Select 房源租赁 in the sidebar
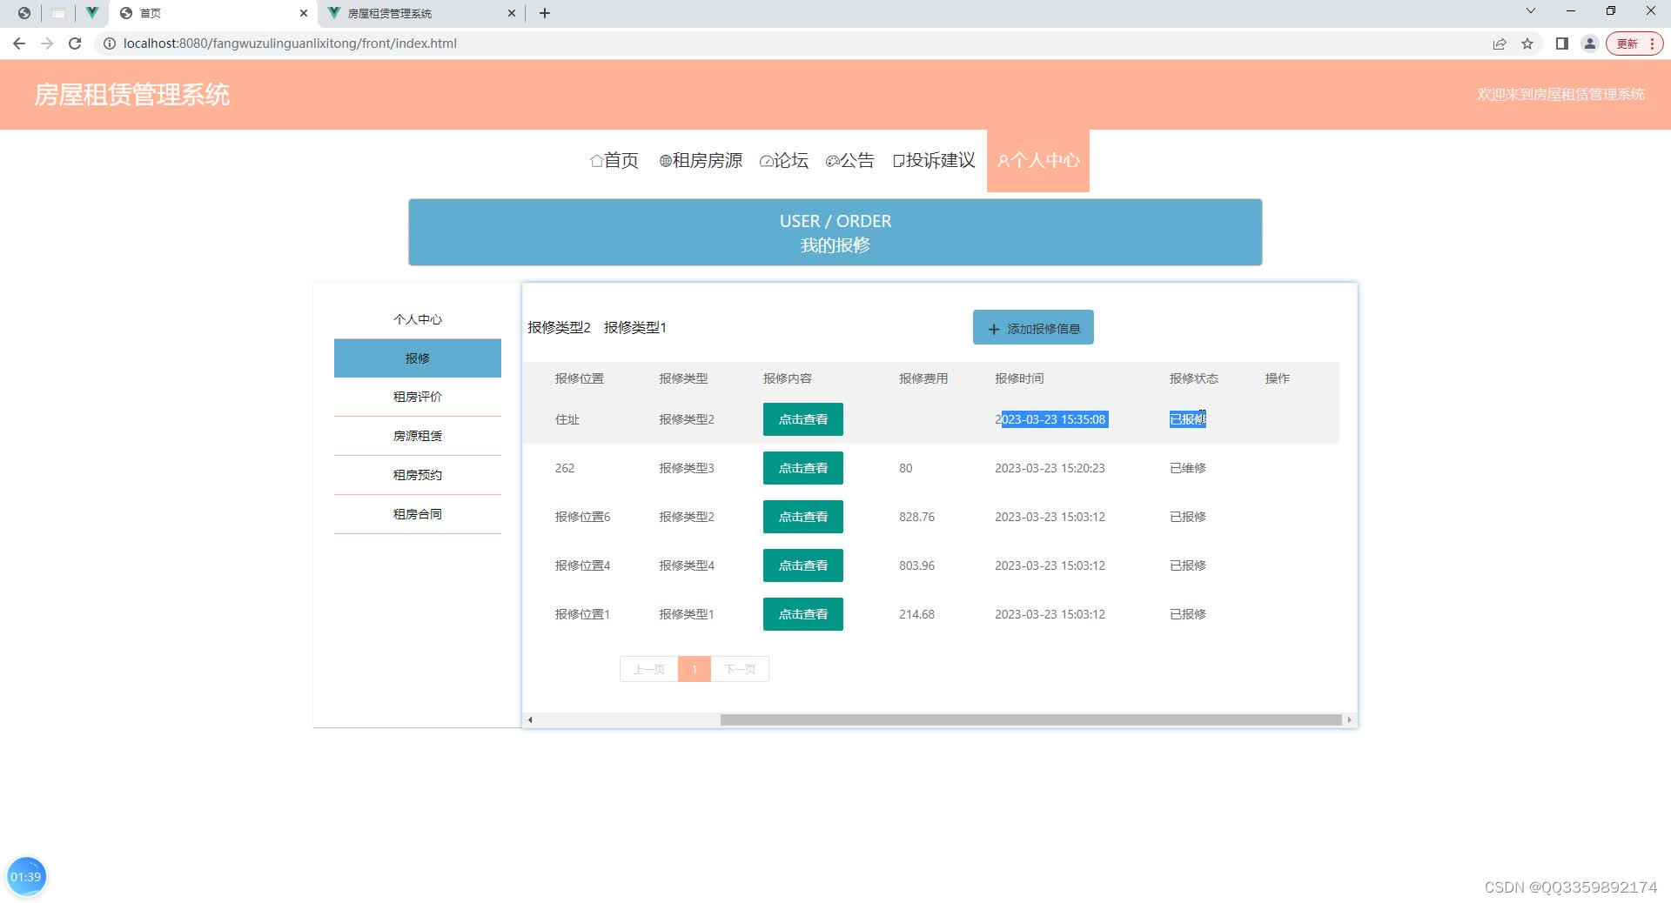The height and width of the screenshot is (903, 1671). click(x=418, y=436)
